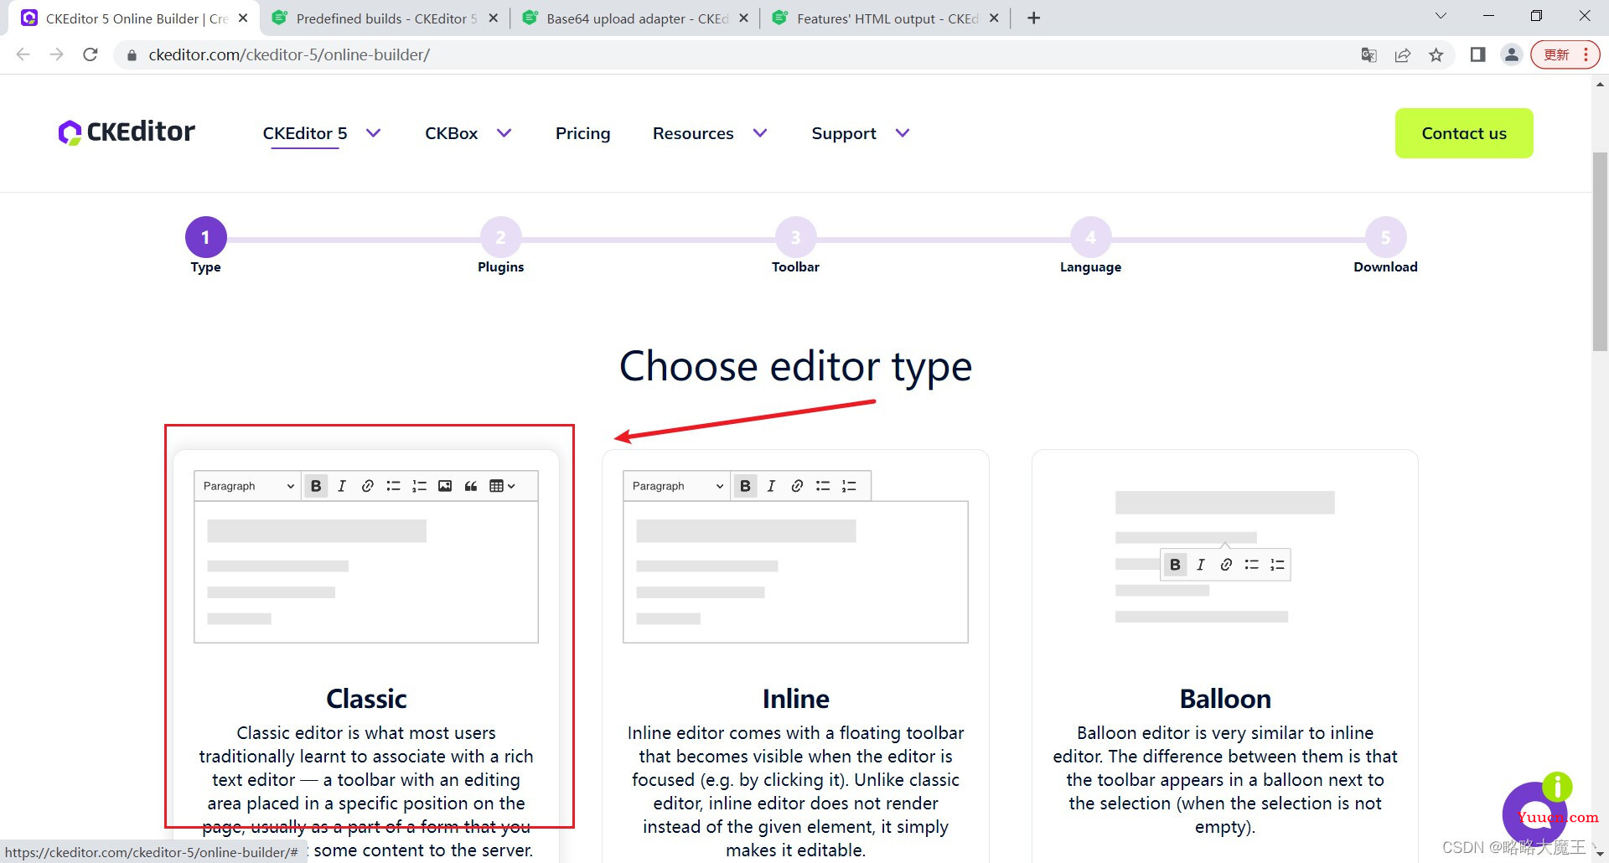Click Italic icon in Classic editor preview

(342, 486)
